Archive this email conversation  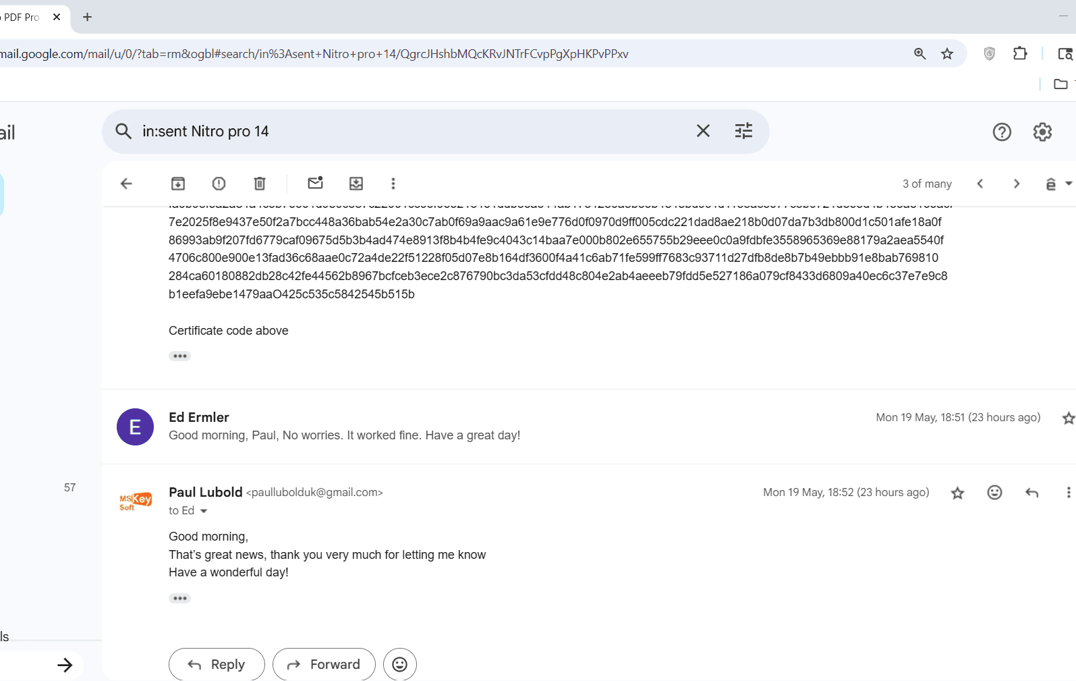point(178,184)
